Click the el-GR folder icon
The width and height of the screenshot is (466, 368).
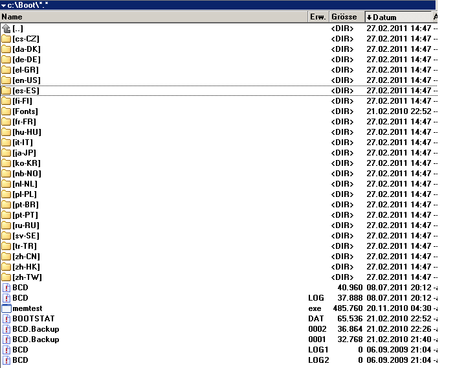click(x=6, y=70)
